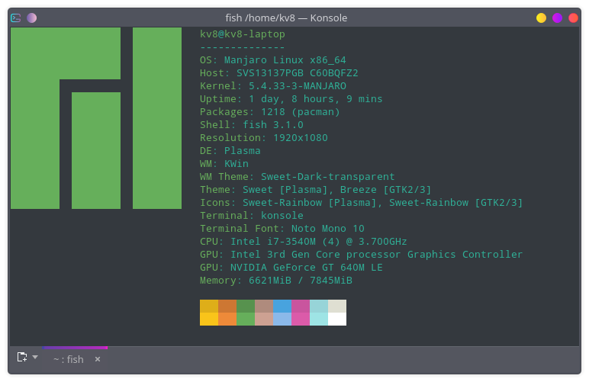Expand the New Tab profile dropdown arrow
This screenshot has width=589, height=382.
(35, 357)
